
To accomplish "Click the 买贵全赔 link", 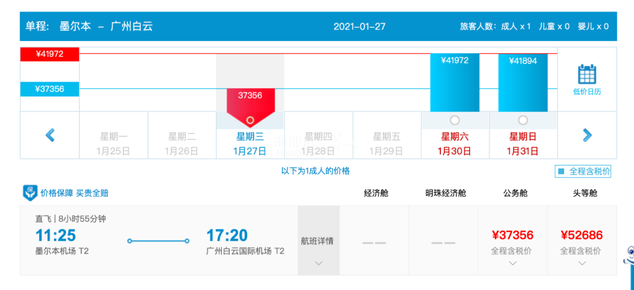I will point(92,193).
